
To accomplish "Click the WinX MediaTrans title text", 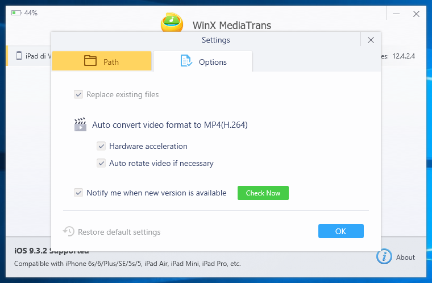I will (232, 26).
